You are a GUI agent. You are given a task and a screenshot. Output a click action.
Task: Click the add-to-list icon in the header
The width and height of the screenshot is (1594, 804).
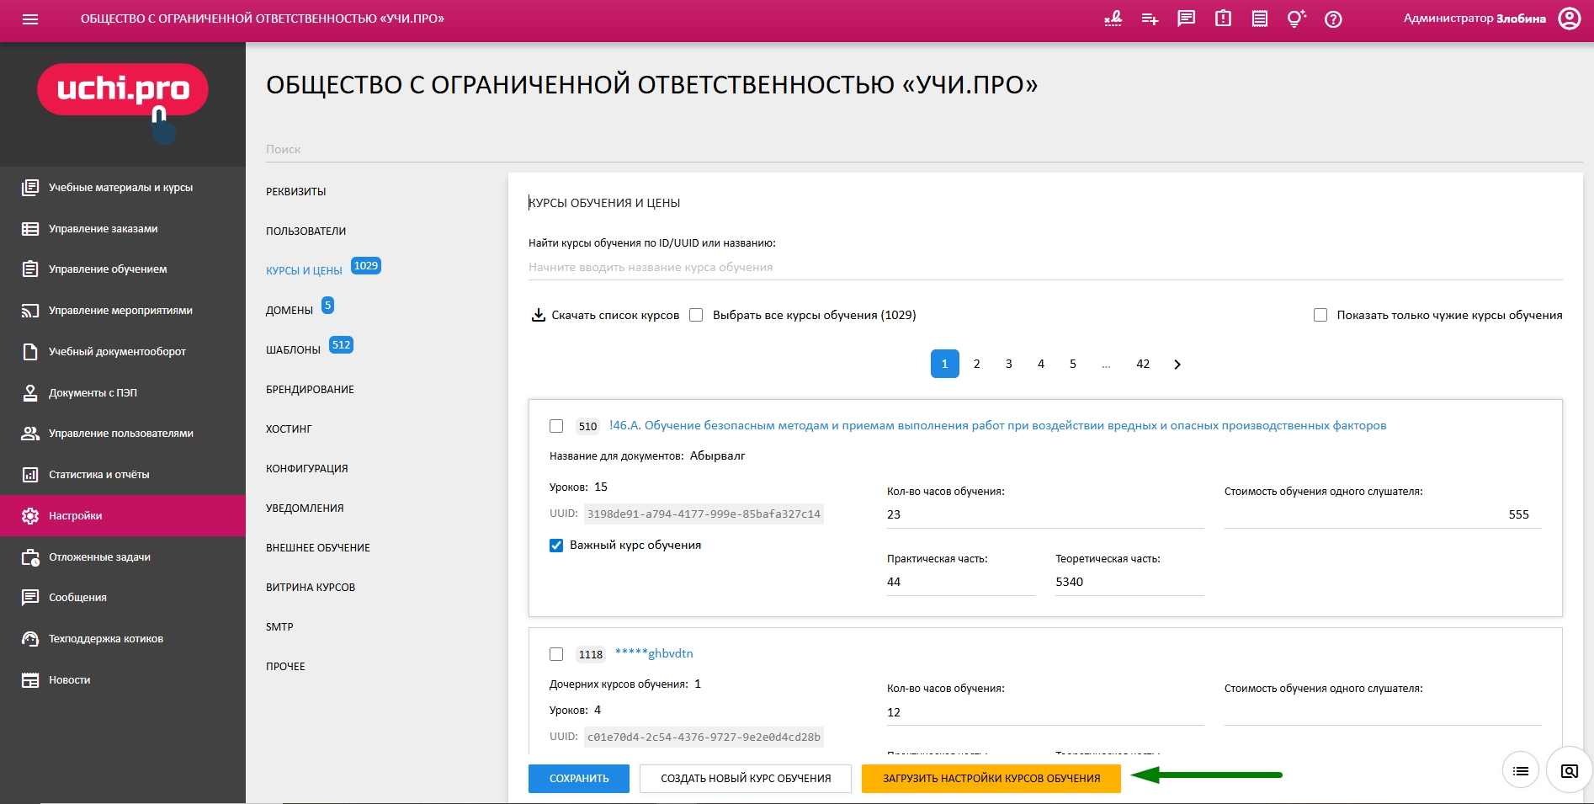1150,19
